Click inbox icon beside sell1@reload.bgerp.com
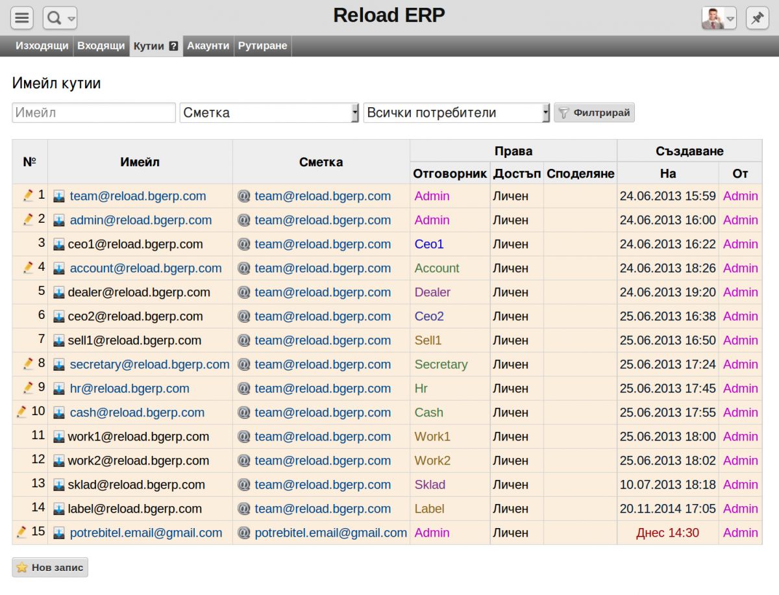 point(59,340)
